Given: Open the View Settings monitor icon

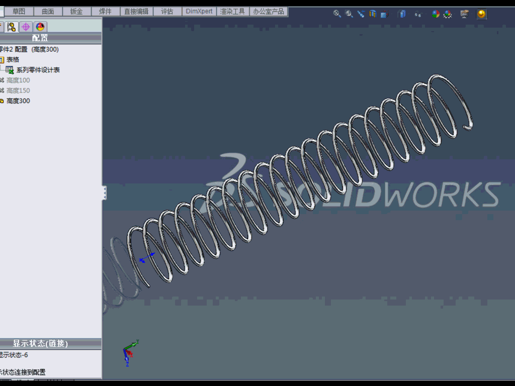Looking at the screenshot, I should coord(464,14).
